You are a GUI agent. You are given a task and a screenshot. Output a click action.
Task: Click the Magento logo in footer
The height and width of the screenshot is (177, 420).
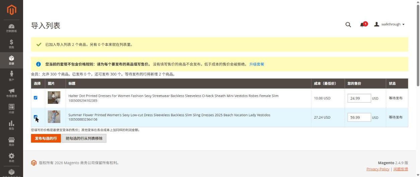pyautogui.click(x=33, y=163)
